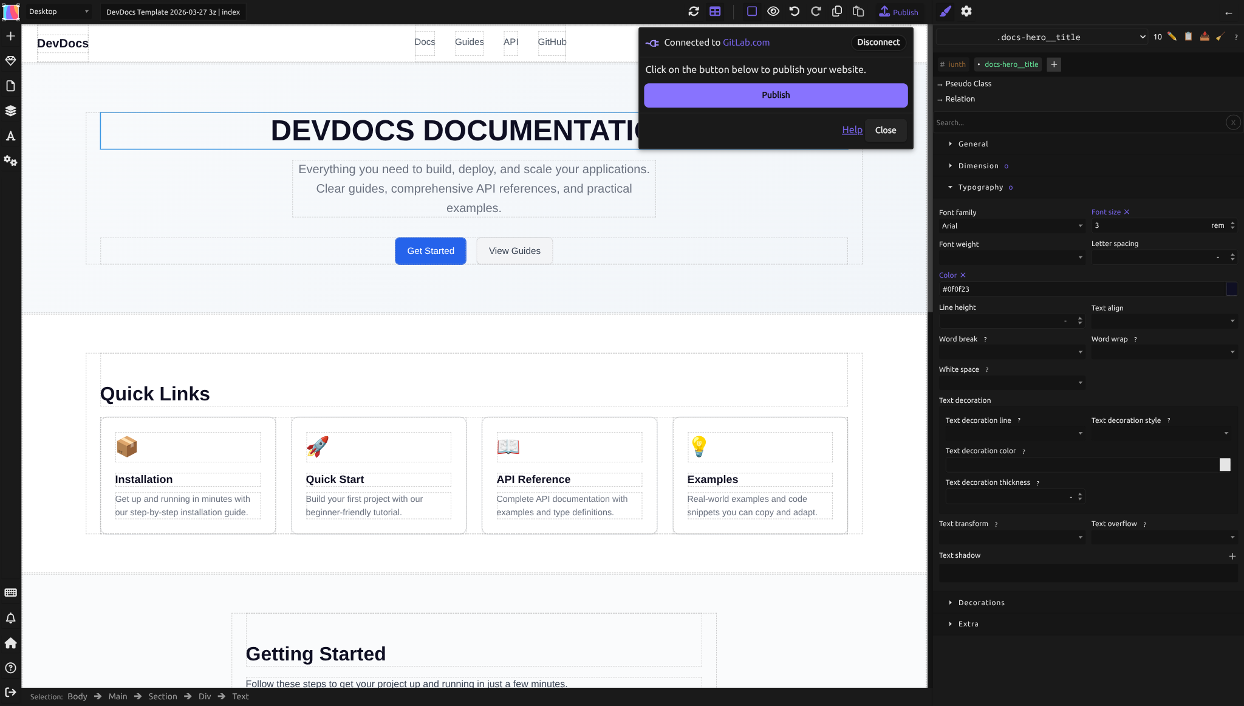Select the GitHub item in the page navbar
Screen dimensions: 1244x706
click(x=551, y=42)
